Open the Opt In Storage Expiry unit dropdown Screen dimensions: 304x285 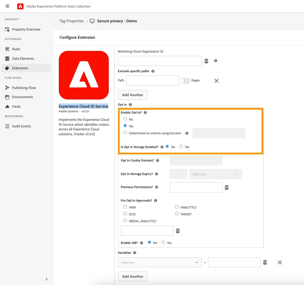[x=216, y=174]
